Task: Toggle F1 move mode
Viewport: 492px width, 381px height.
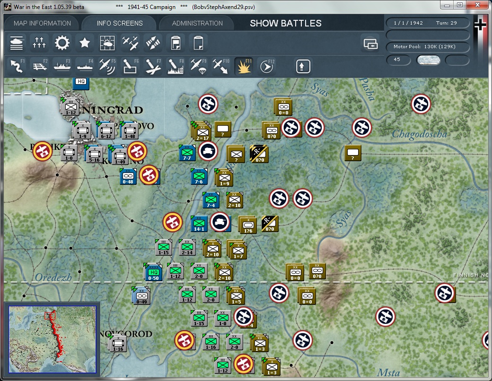Action: click(x=16, y=66)
